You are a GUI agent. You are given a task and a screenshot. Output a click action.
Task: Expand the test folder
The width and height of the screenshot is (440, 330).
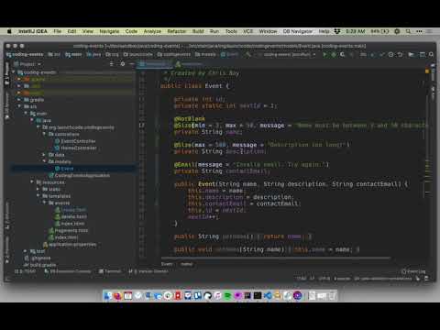(x=26, y=251)
